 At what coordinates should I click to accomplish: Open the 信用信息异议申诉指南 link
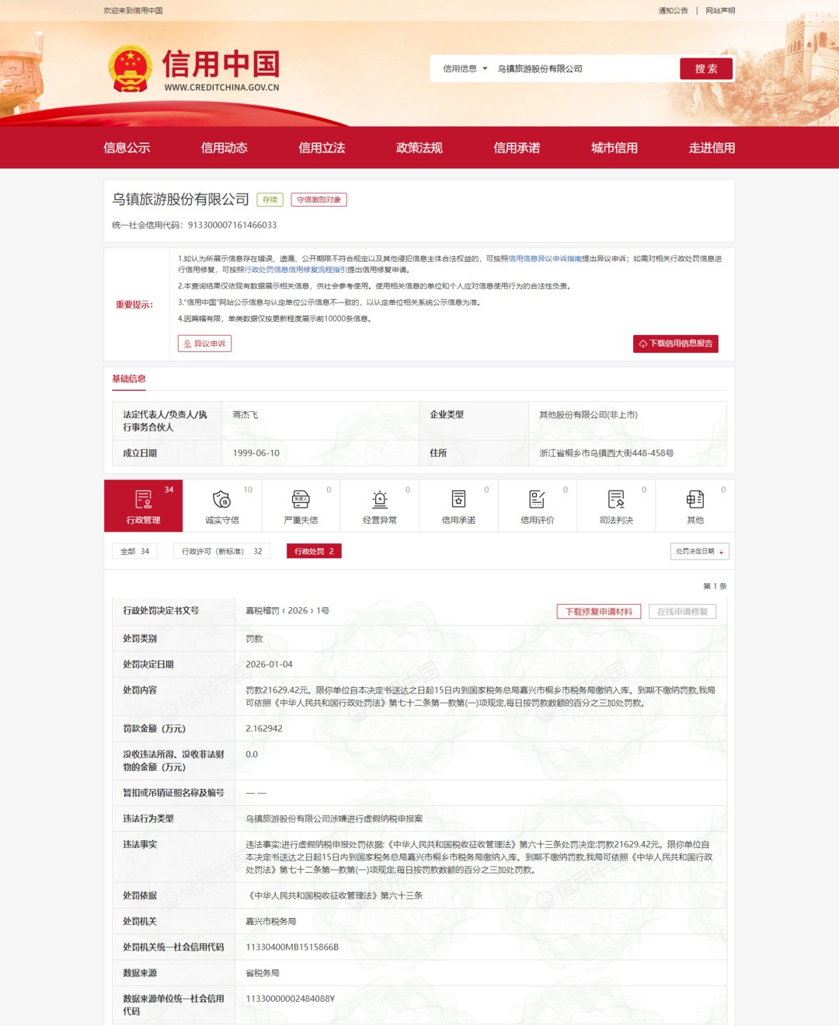545,259
